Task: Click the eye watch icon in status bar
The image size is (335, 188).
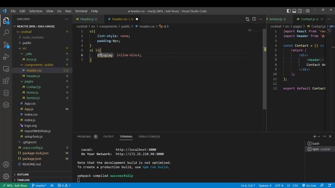Action: [52, 185]
